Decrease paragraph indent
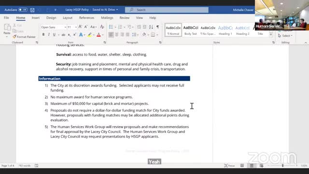Viewport: 309px width, 174px height. point(139,27)
